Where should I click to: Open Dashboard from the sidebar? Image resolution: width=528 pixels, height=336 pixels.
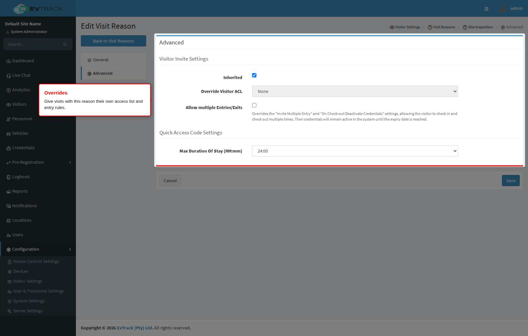[38, 61]
